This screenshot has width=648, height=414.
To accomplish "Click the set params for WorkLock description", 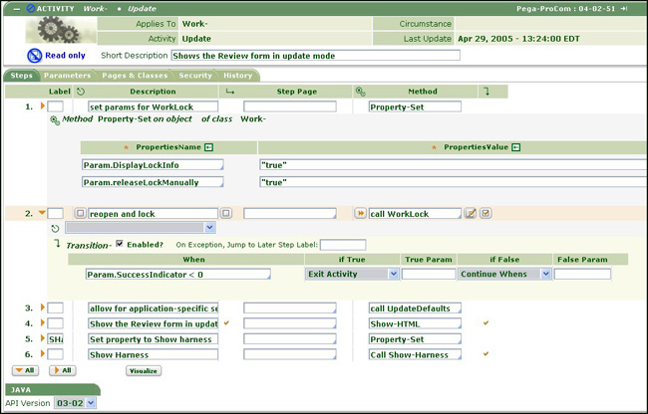I will click(153, 106).
